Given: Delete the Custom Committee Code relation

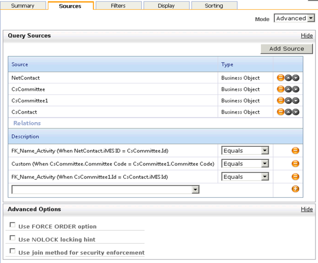Looking at the screenshot, I should (295, 164).
